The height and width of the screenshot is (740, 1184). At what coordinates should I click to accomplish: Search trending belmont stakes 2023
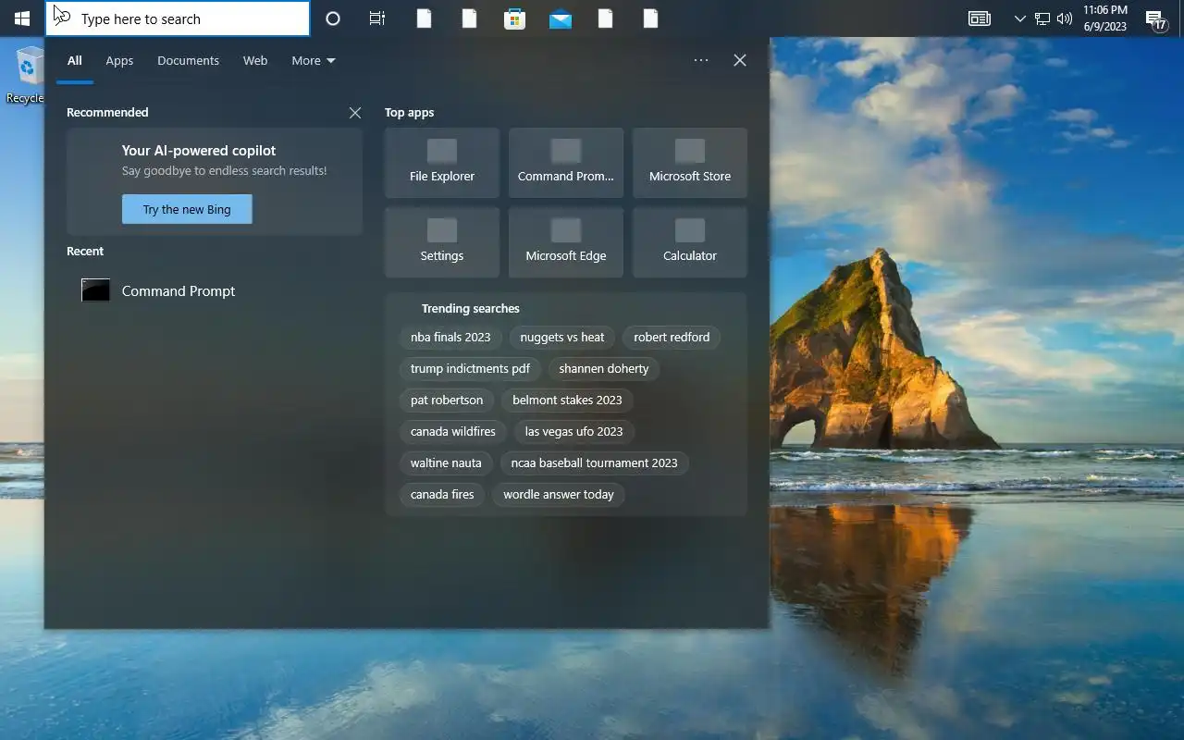567,401
